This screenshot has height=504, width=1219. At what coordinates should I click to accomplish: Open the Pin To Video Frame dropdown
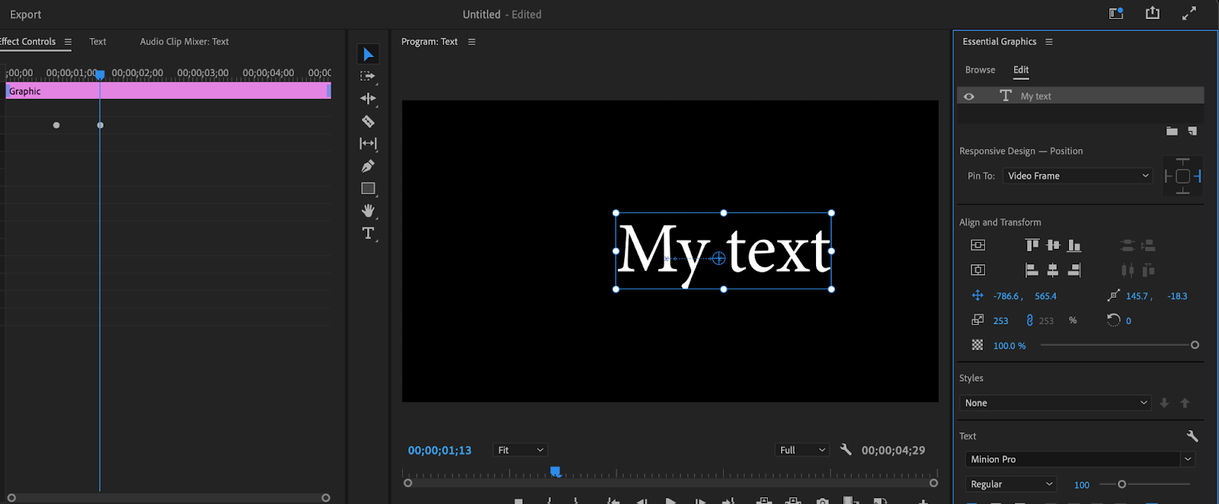pos(1077,176)
